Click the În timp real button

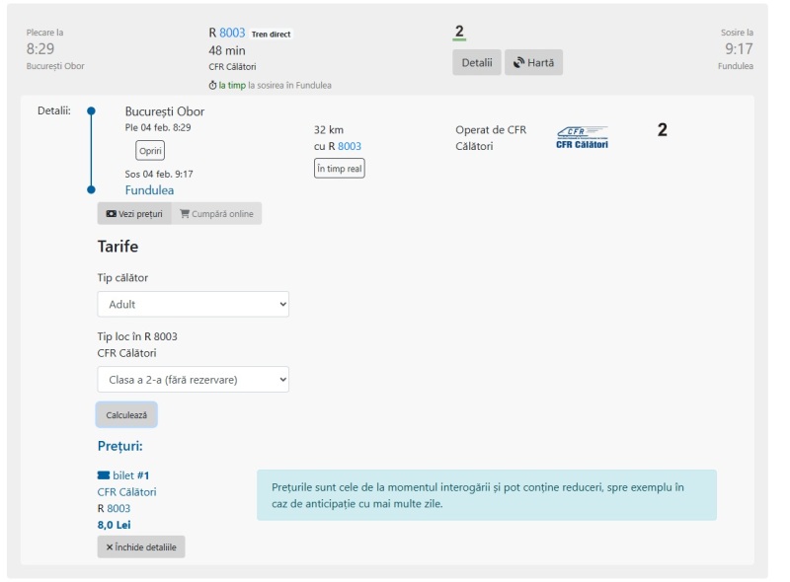click(339, 169)
